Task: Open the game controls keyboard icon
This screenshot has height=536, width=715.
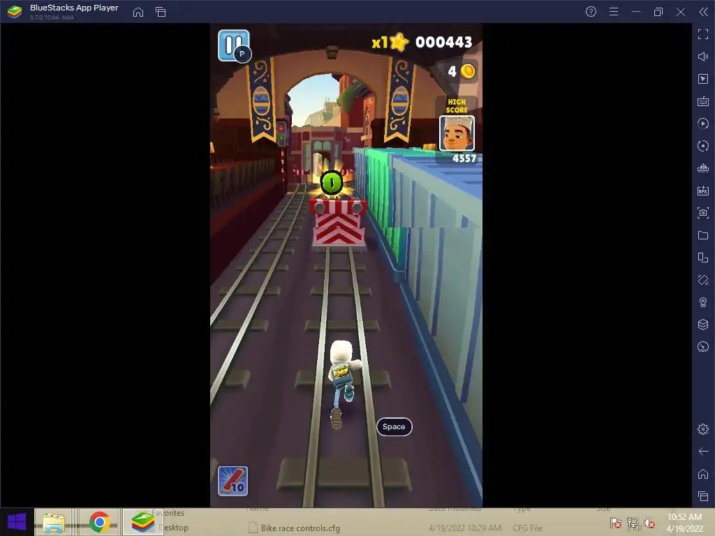Action: pyautogui.click(x=703, y=101)
